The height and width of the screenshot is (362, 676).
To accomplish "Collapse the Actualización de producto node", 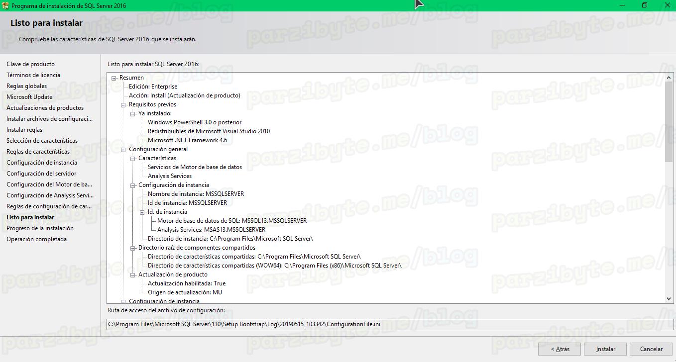I will 133,274.
